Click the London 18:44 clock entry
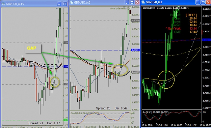211x128 pixels. pos(184,25)
